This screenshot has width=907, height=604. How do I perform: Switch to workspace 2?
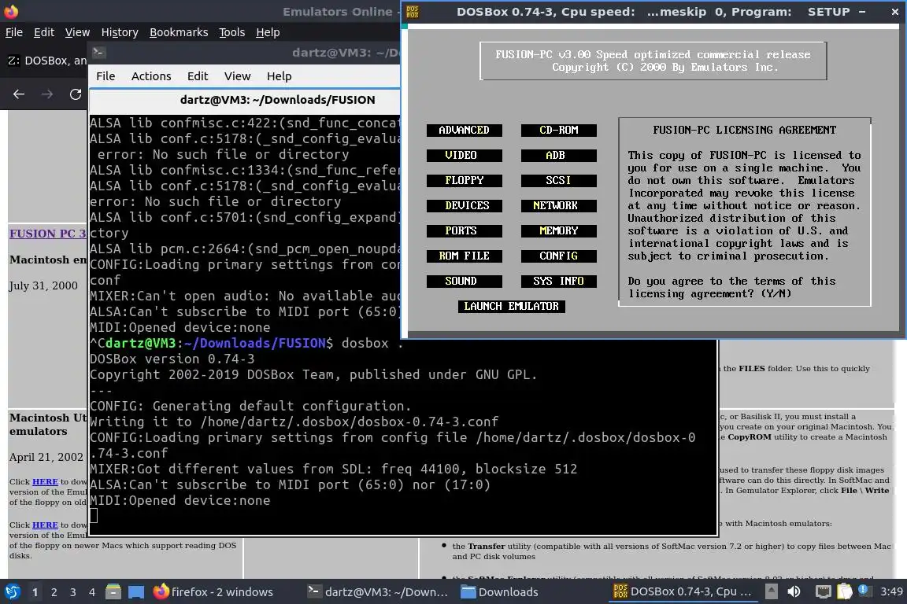point(54,592)
